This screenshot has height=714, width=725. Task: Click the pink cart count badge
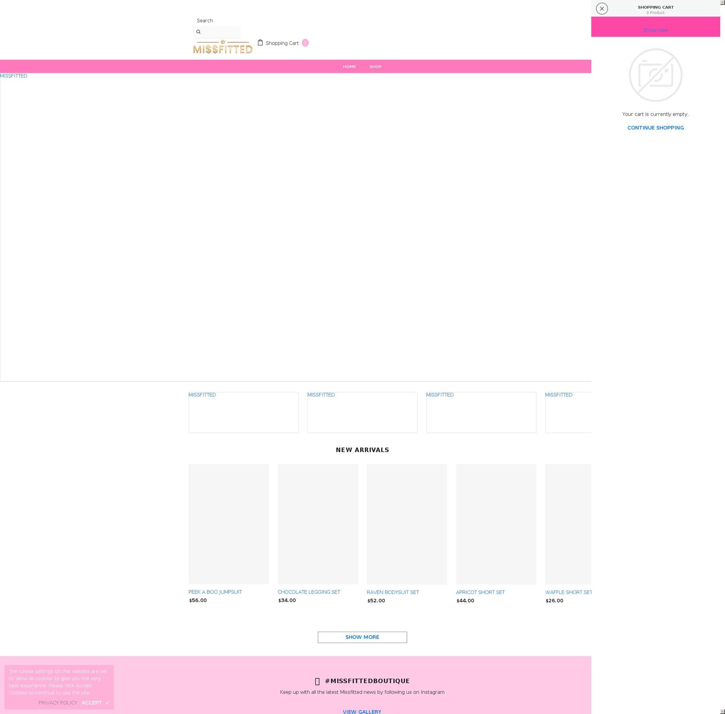[x=305, y=43]
